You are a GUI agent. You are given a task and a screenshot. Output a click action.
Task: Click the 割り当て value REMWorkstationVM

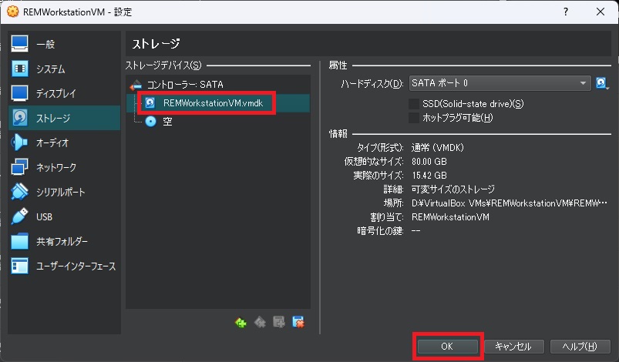pyautogui.click(x=450, y=217)
